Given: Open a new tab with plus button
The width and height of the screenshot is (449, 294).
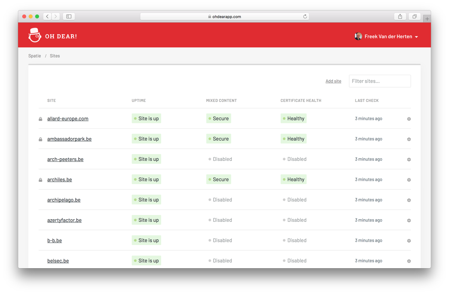Looking at the screenshot, I should tap(427, 18).
